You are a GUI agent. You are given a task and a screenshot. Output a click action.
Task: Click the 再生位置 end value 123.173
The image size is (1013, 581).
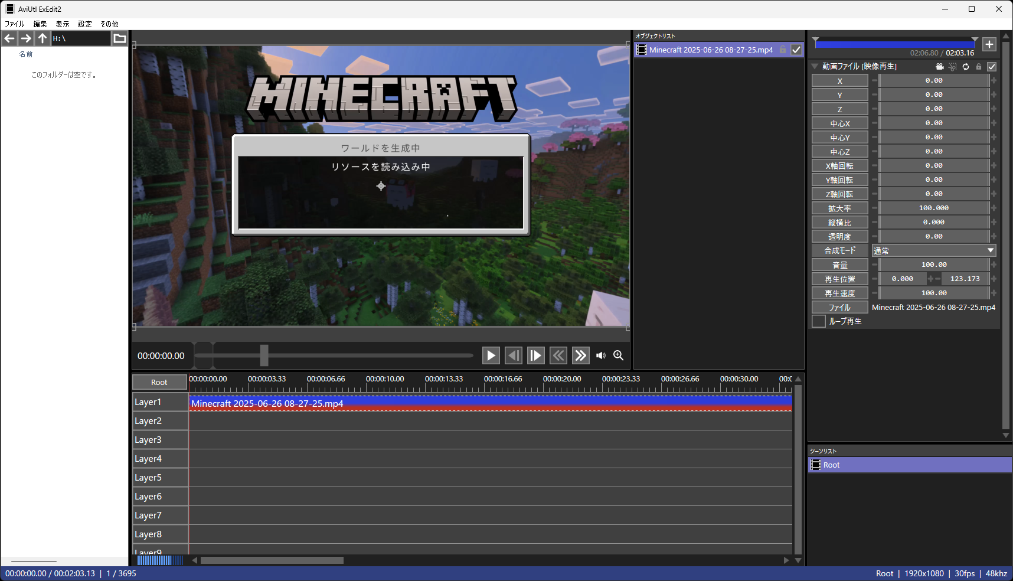(x=965, y=279)
